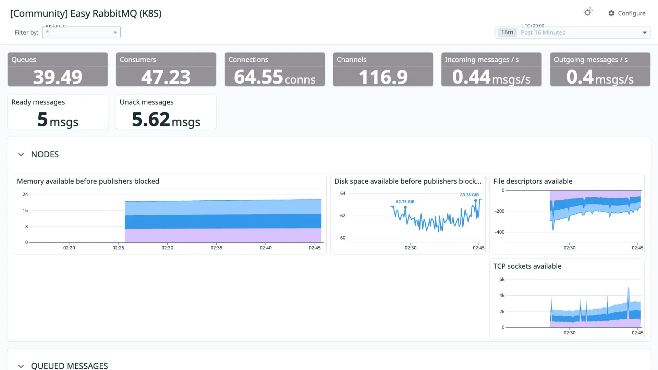Click the 02:30 tick on TCP sockets chart
This screenshot has width=658, height=370.
pos(570,333)
